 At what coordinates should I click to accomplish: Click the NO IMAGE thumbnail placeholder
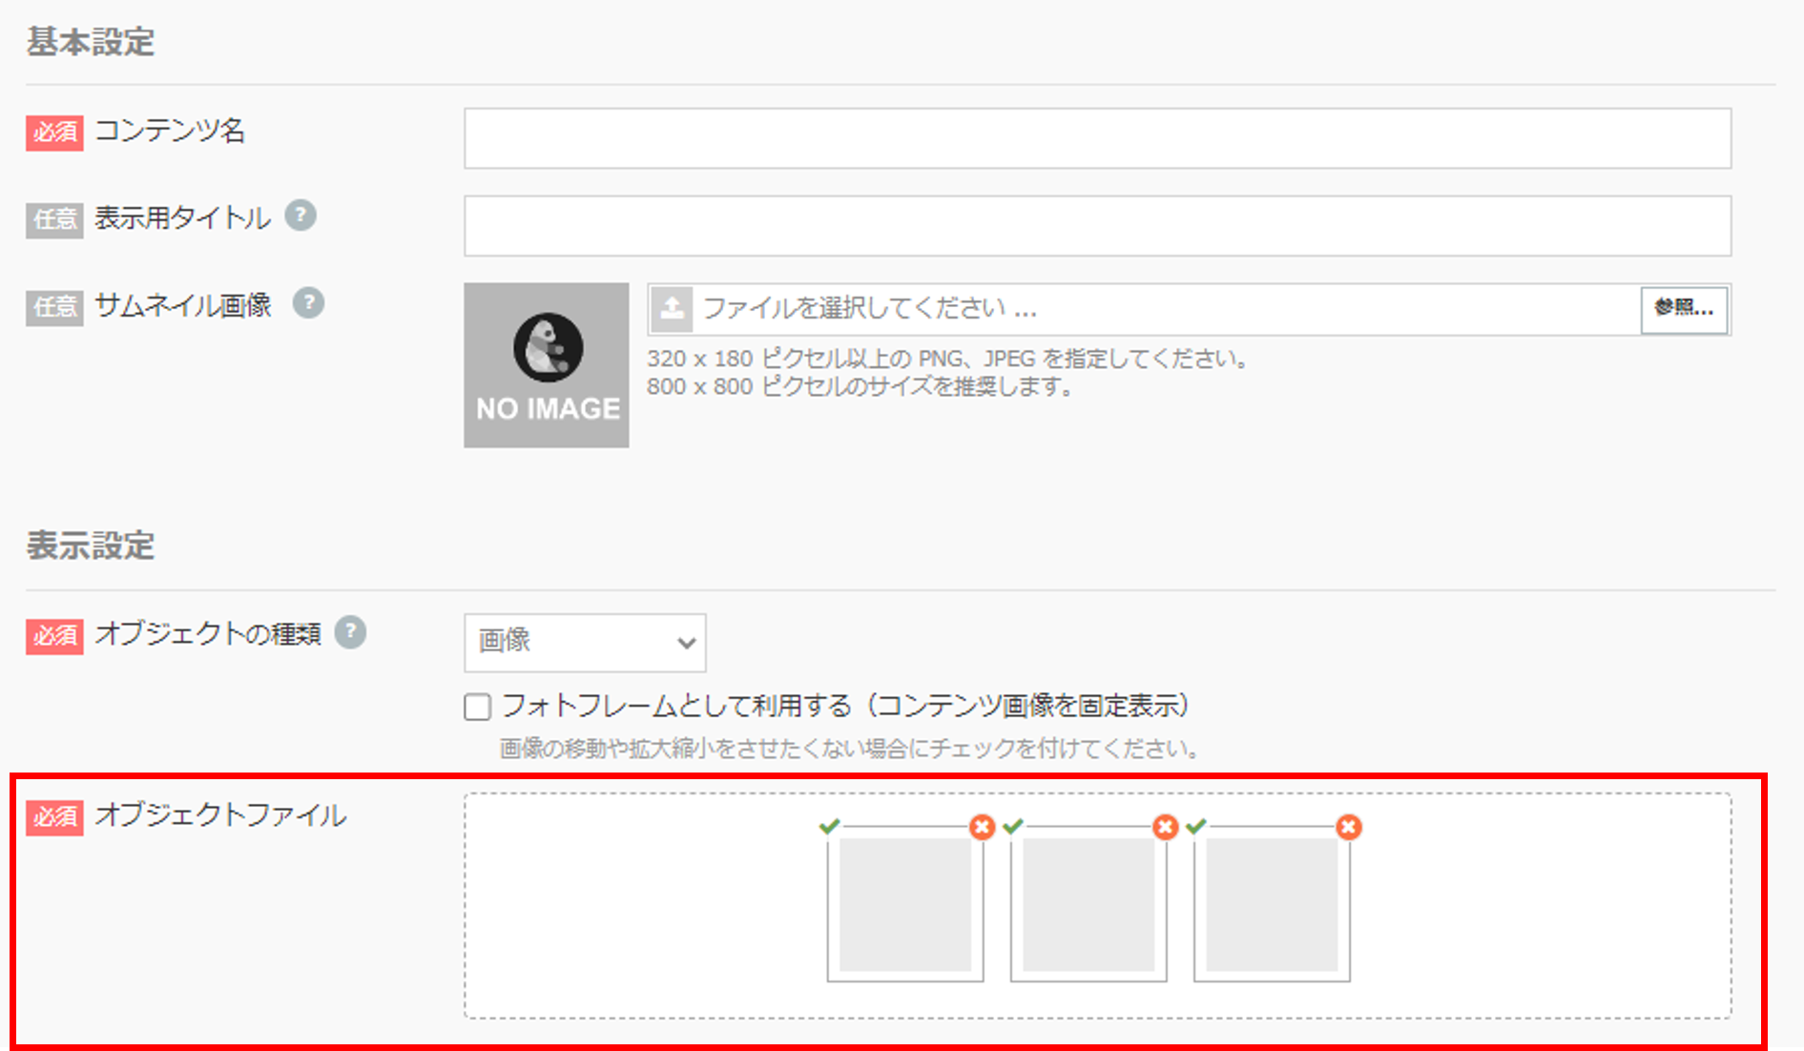pos(547,365)
